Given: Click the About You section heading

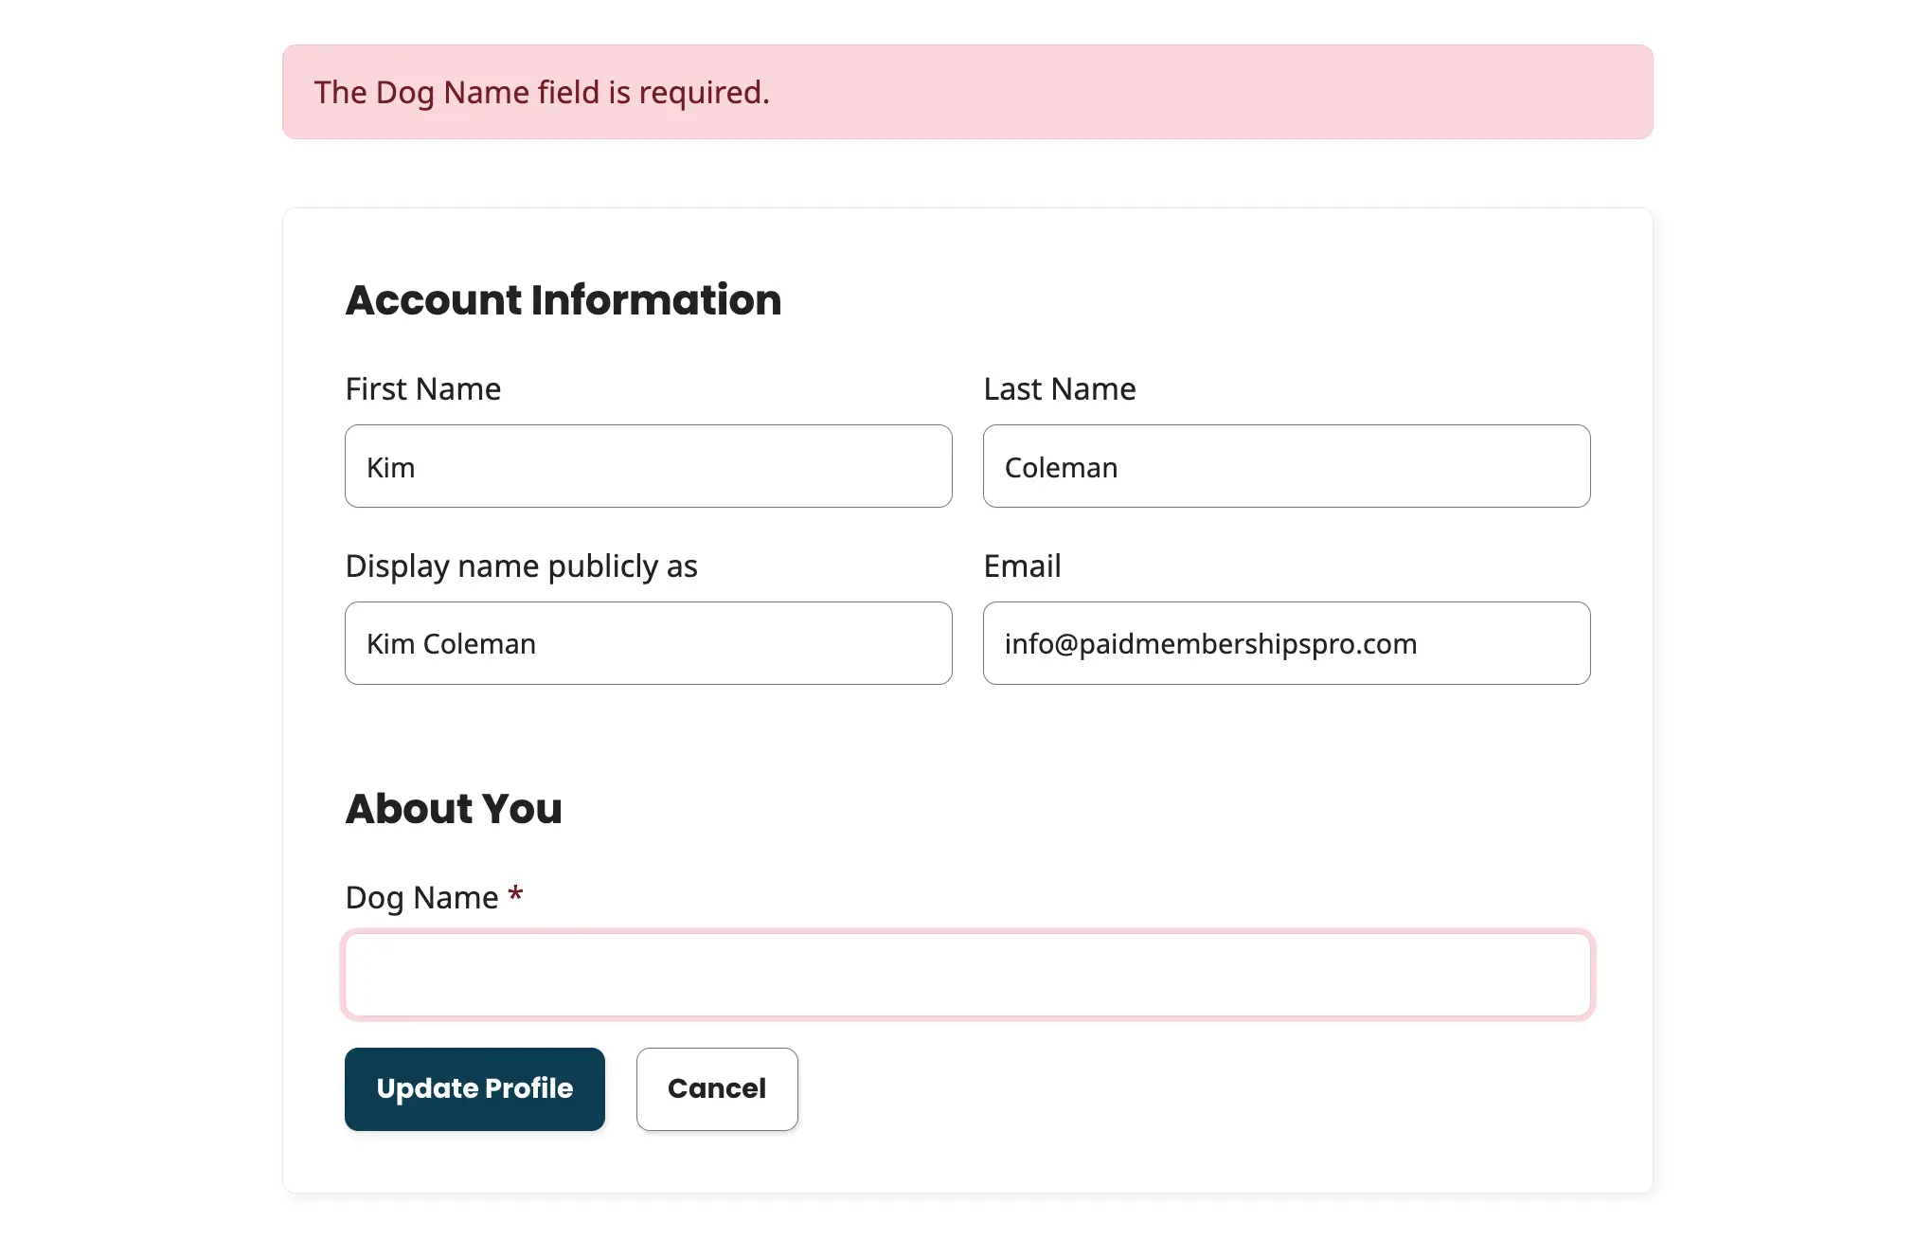Looking at the screenshot, I should pos(455,808).
